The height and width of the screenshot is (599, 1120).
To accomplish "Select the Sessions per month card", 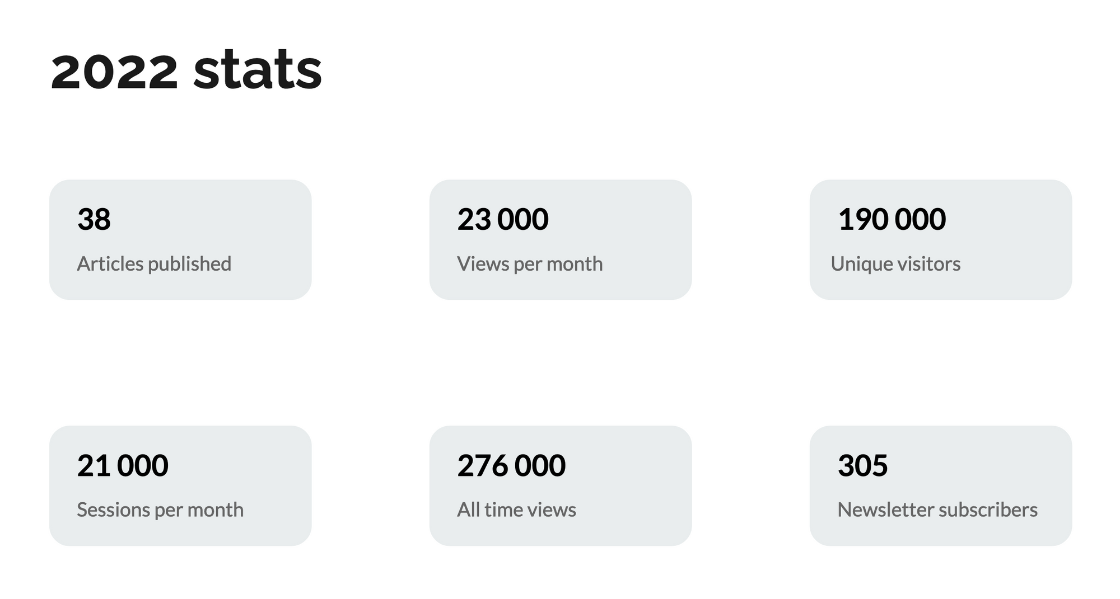I will click(180, 485).
